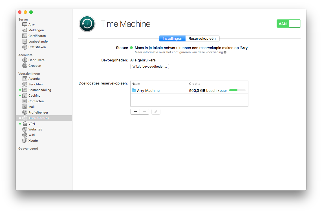Open the Meldingen alerts icon in sidebar
Image resolution: width=322 pixels, height=213 pixels.
(x=25, y=30)
